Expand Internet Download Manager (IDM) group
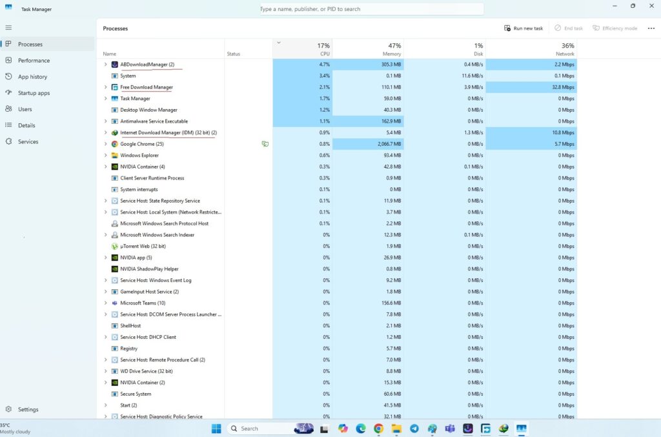661x437 pixels. point(105,133)
